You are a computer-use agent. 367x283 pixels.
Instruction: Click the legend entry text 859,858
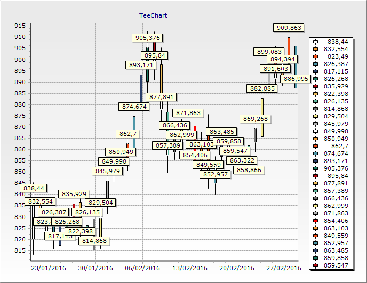click(x=336, y=258)
